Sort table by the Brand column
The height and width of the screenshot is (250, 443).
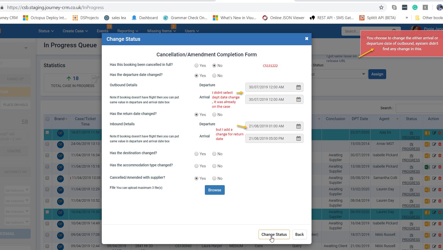pyautogui.click(x=61, y=119)
